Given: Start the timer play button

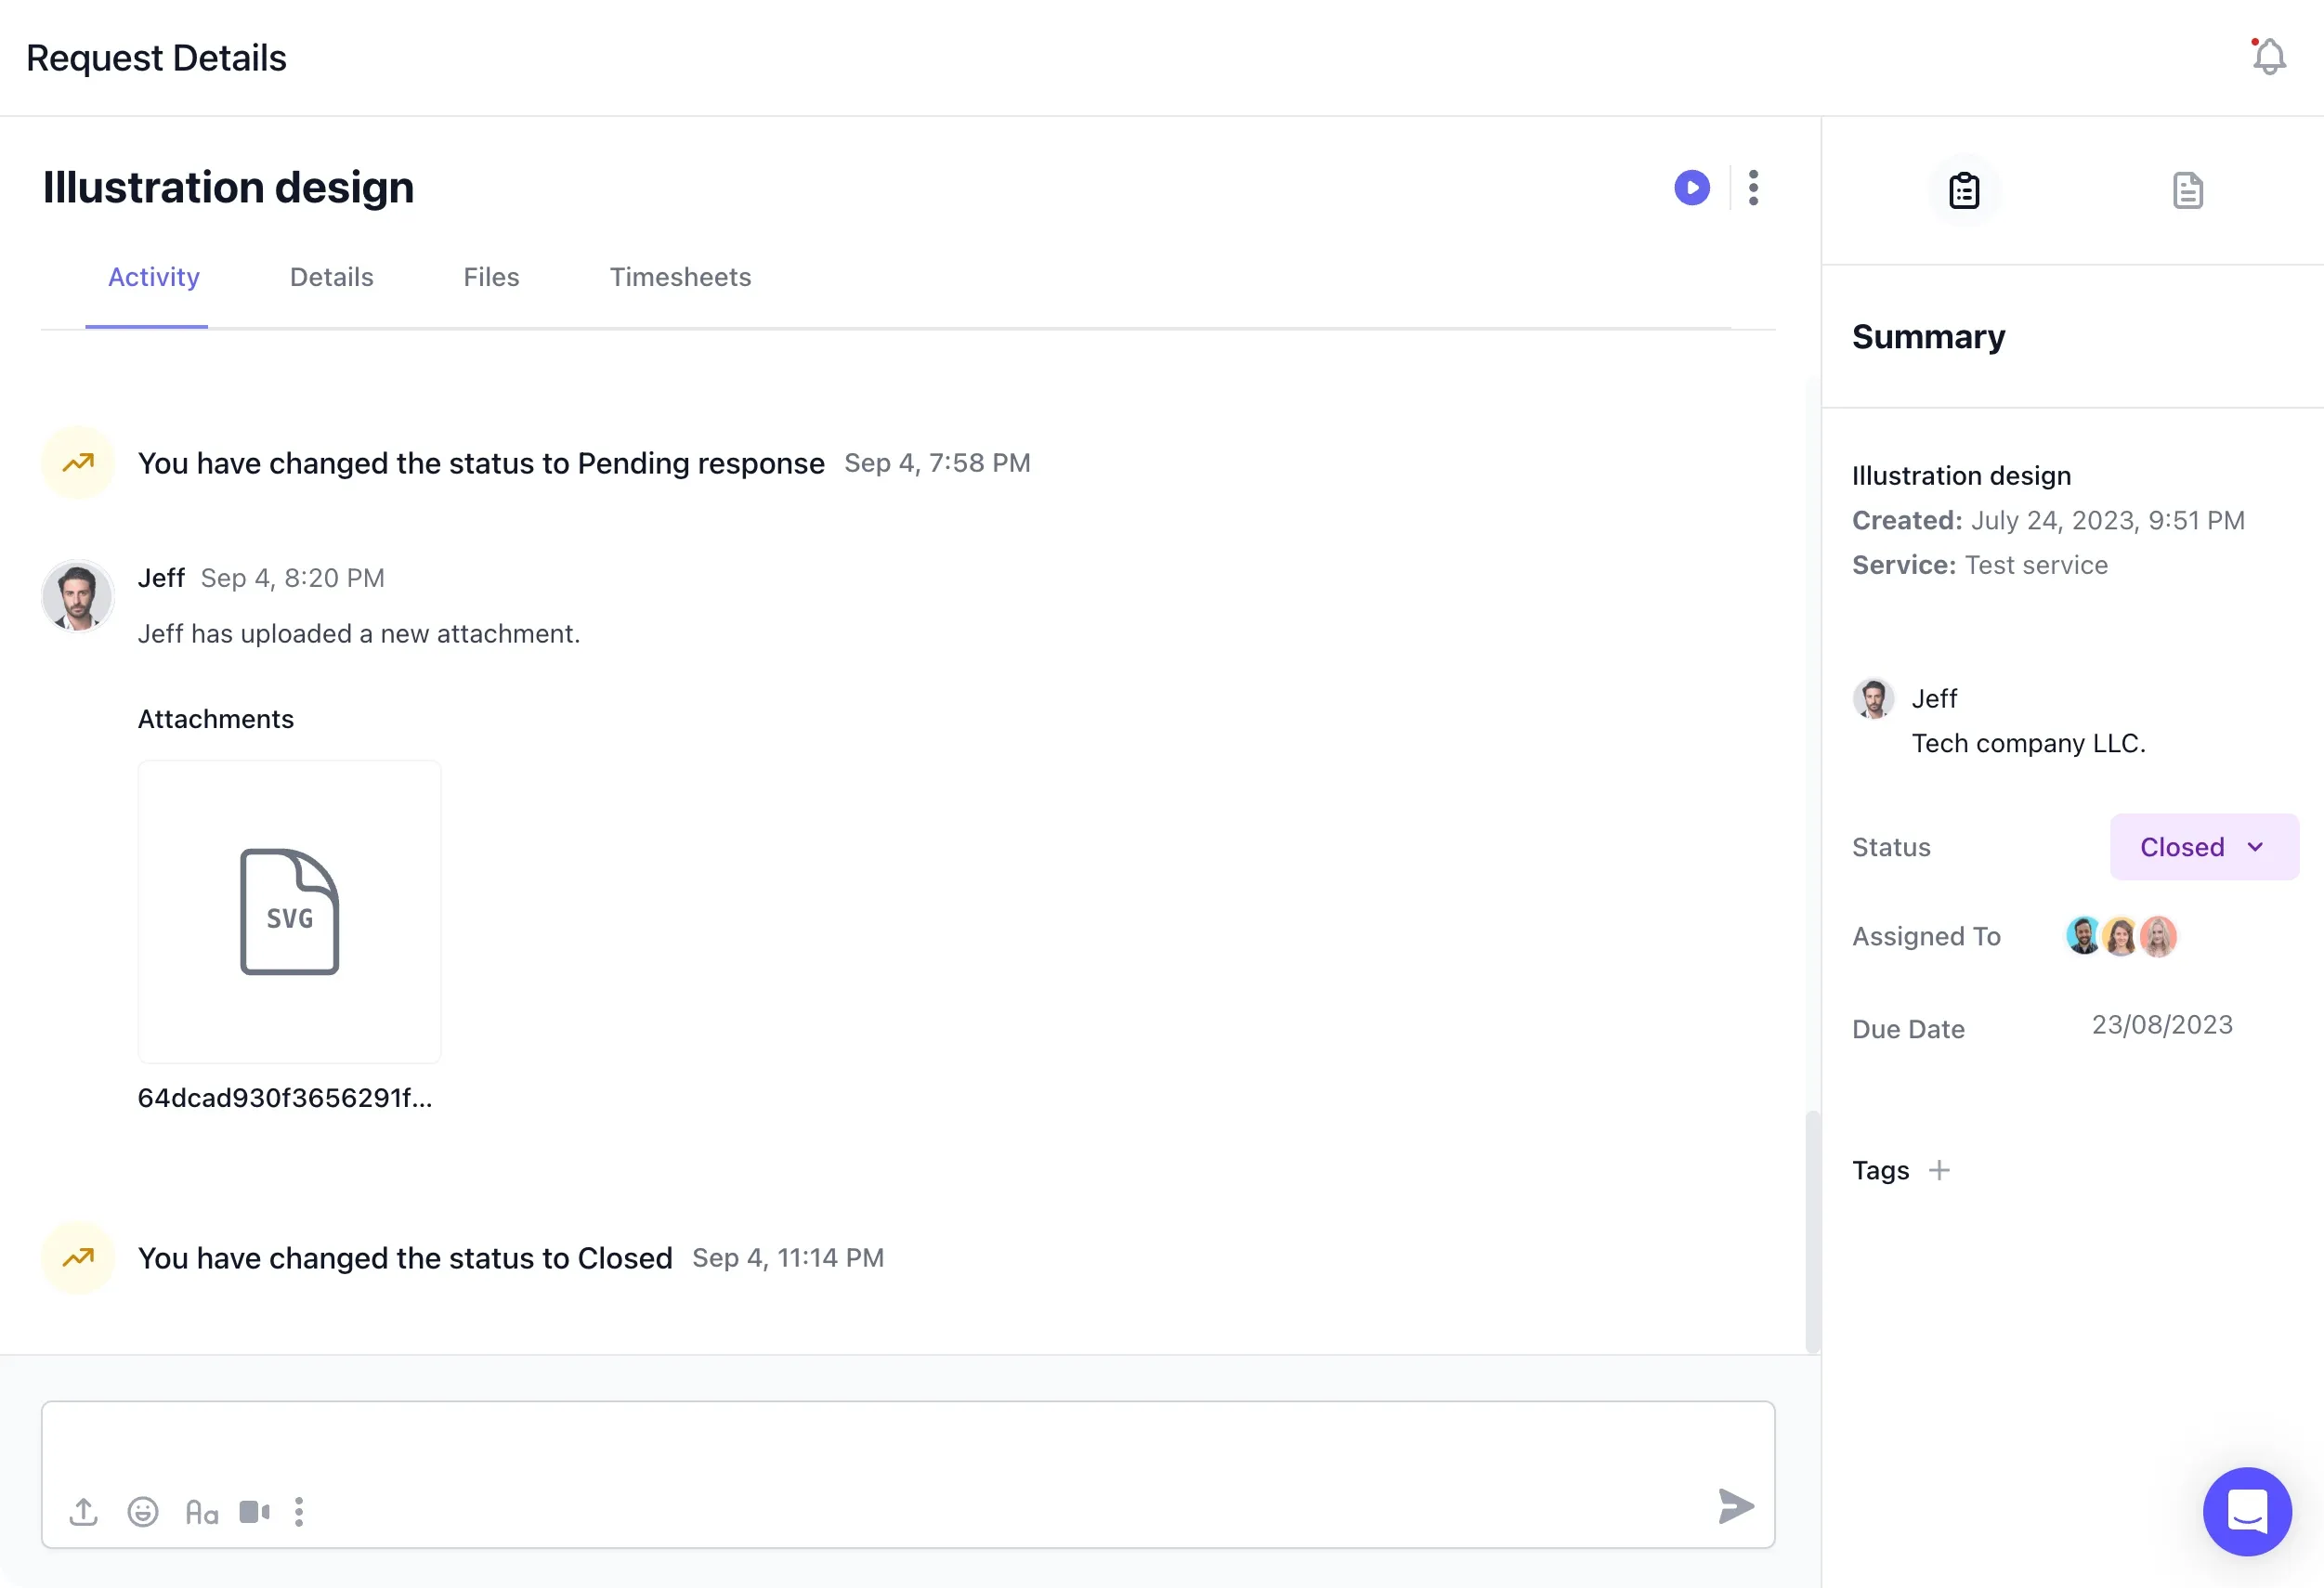Looking at the screenshot, I should 1691,188.
